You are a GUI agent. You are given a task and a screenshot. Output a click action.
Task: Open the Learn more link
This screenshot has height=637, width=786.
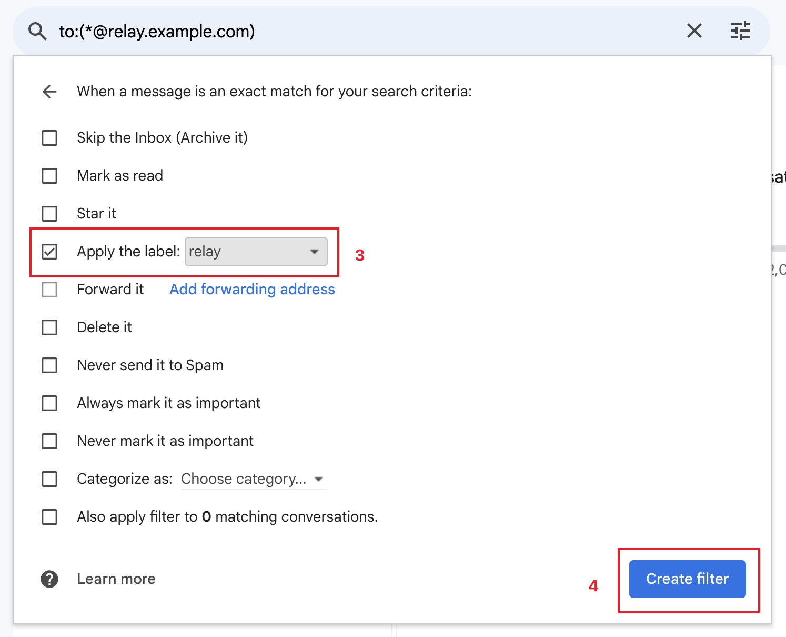click(116, 579)
